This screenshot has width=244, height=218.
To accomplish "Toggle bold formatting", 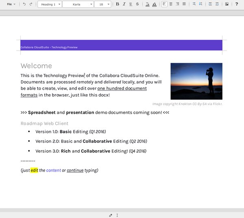I will pos(118,4).
